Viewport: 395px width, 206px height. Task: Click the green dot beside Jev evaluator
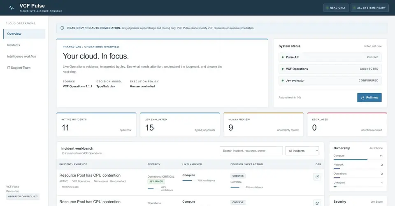click(282, 80)
